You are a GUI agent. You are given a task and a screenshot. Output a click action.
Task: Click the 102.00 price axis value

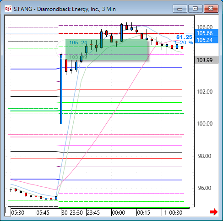click(205, 92)
